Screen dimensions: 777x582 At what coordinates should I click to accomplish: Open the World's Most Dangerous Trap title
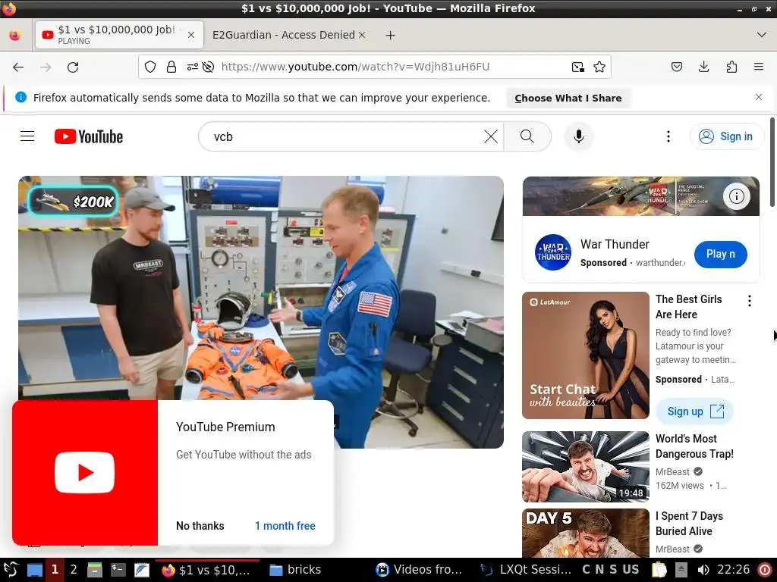(x=694, y=446)
